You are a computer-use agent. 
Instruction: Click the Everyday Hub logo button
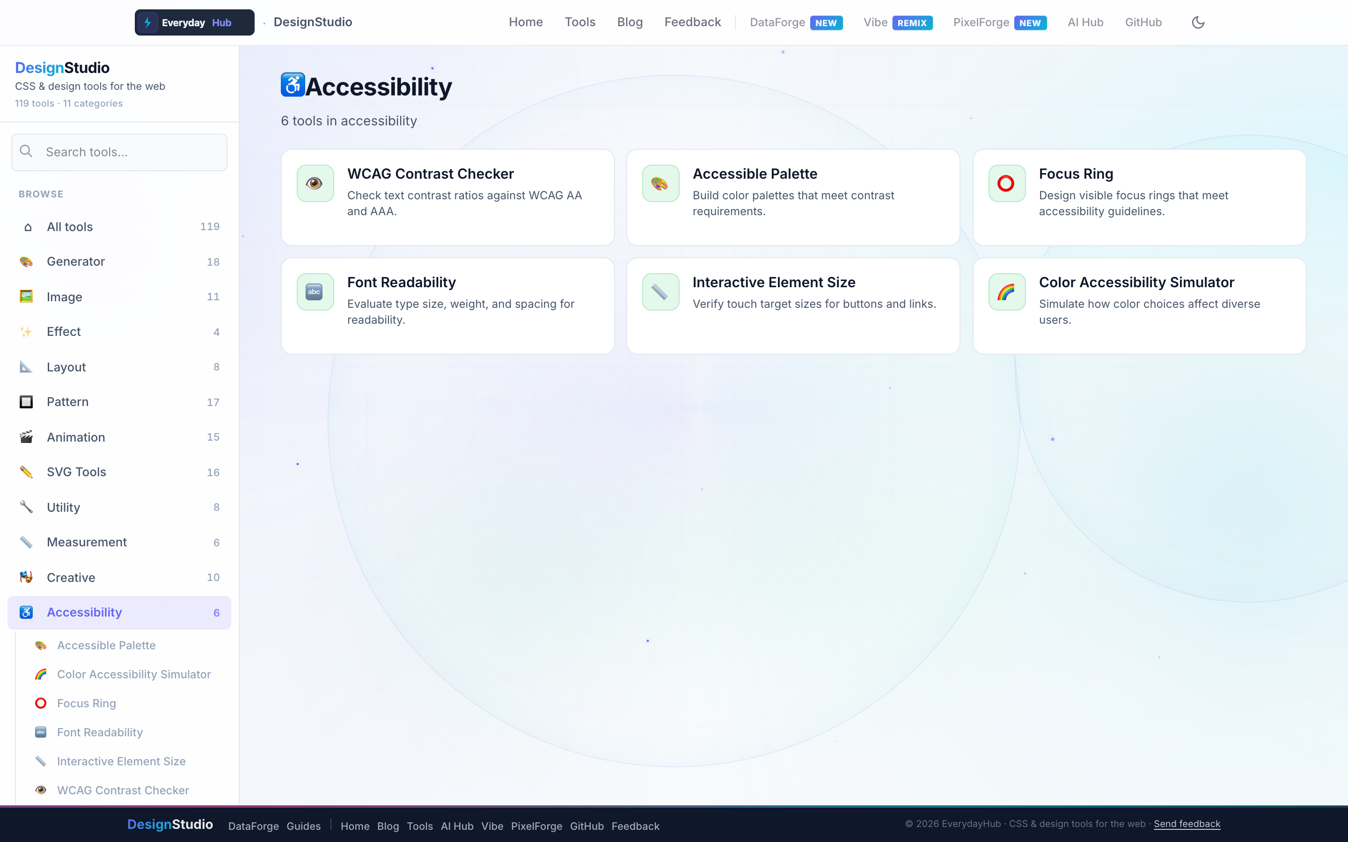(194, 22)
